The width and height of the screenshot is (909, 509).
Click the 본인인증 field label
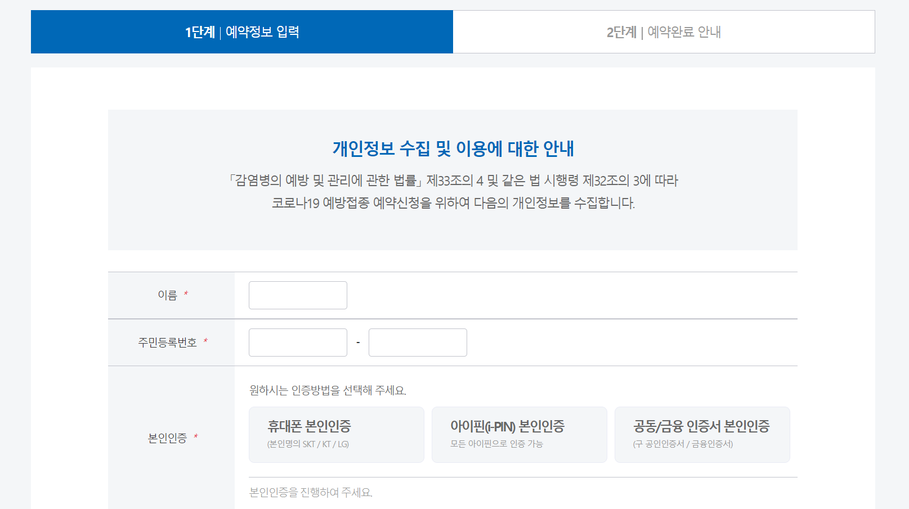pos(167,438)
